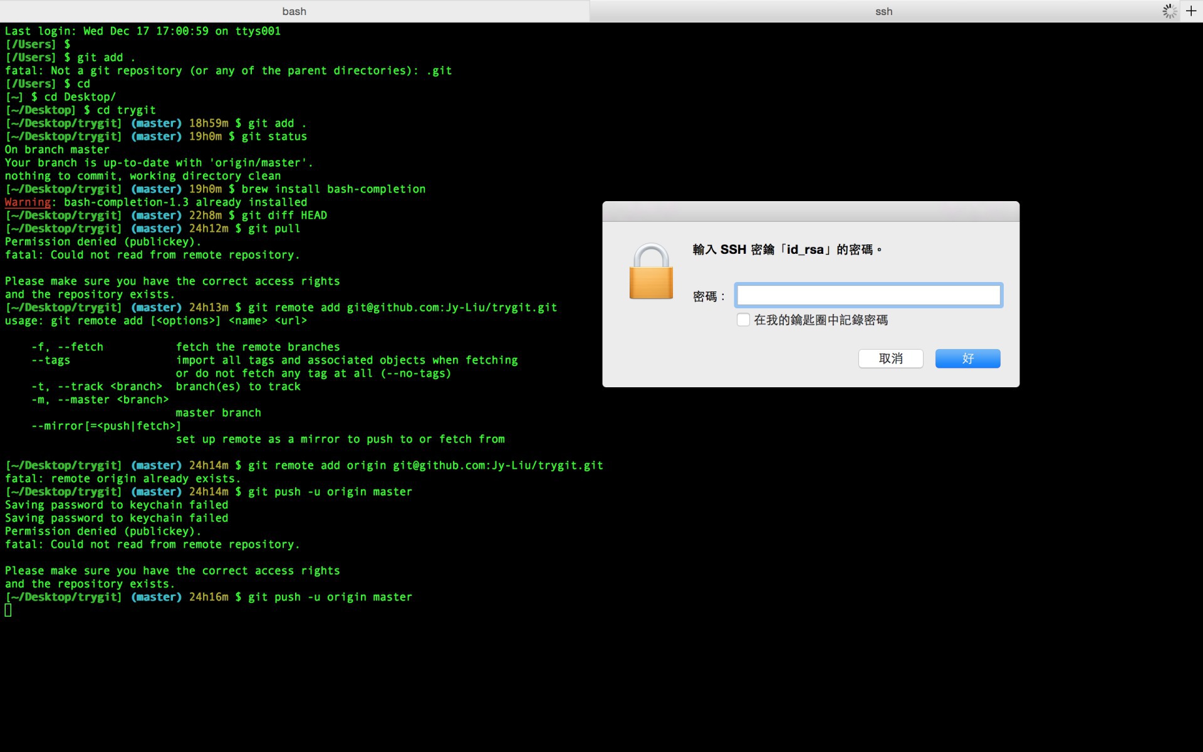Click the padlock icon in SSH dialog

coord(651,271)
